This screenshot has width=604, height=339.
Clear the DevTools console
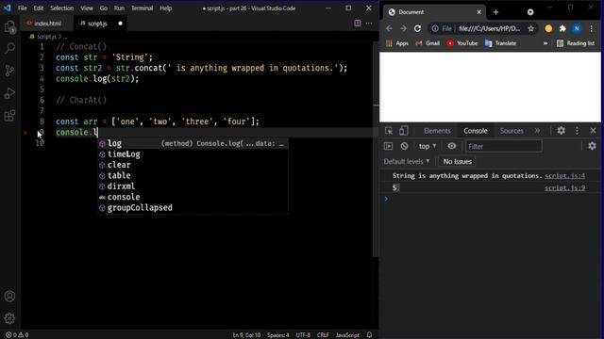point(404,146)
